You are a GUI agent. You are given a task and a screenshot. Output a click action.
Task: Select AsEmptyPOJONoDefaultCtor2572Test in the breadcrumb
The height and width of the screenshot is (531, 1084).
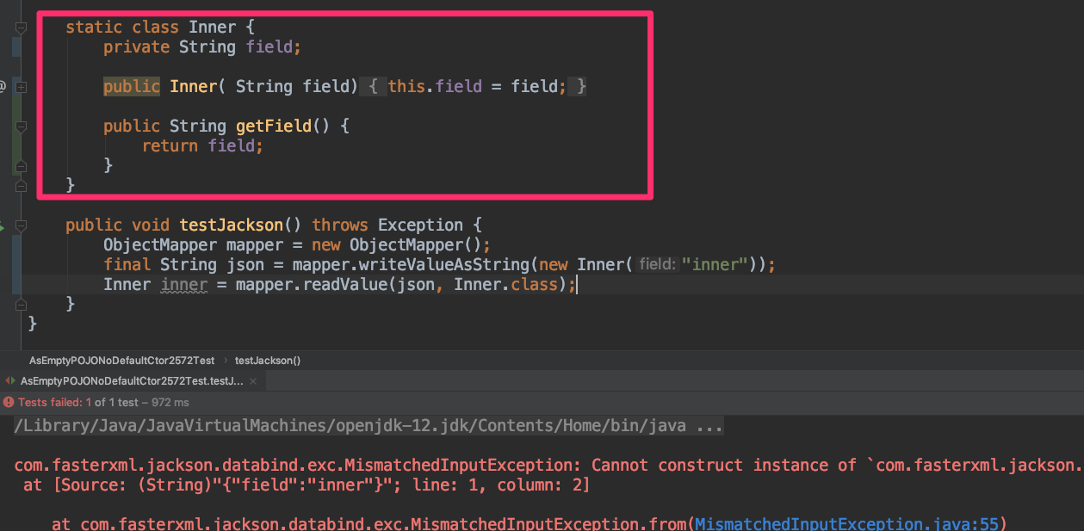coord(121,361)
